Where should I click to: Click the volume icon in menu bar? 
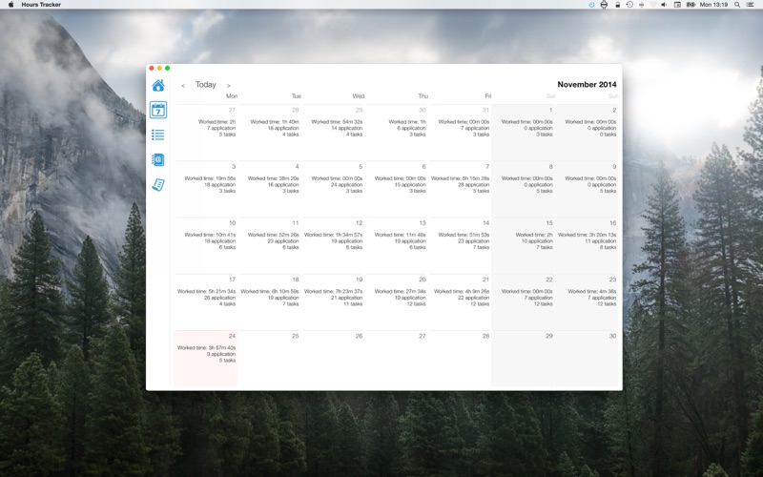tap(664, 5)
